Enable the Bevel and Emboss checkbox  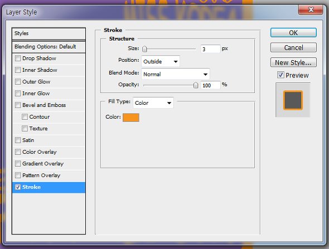click(x=18, y=105)
